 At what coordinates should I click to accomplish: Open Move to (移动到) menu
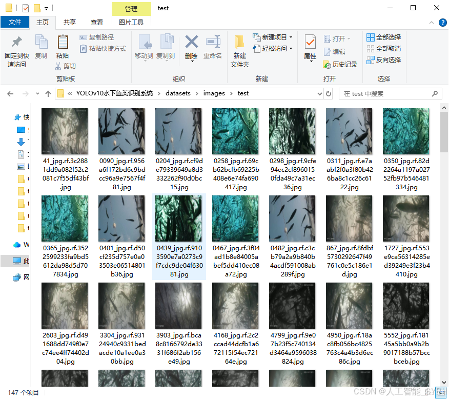click(x=144, y=47)
